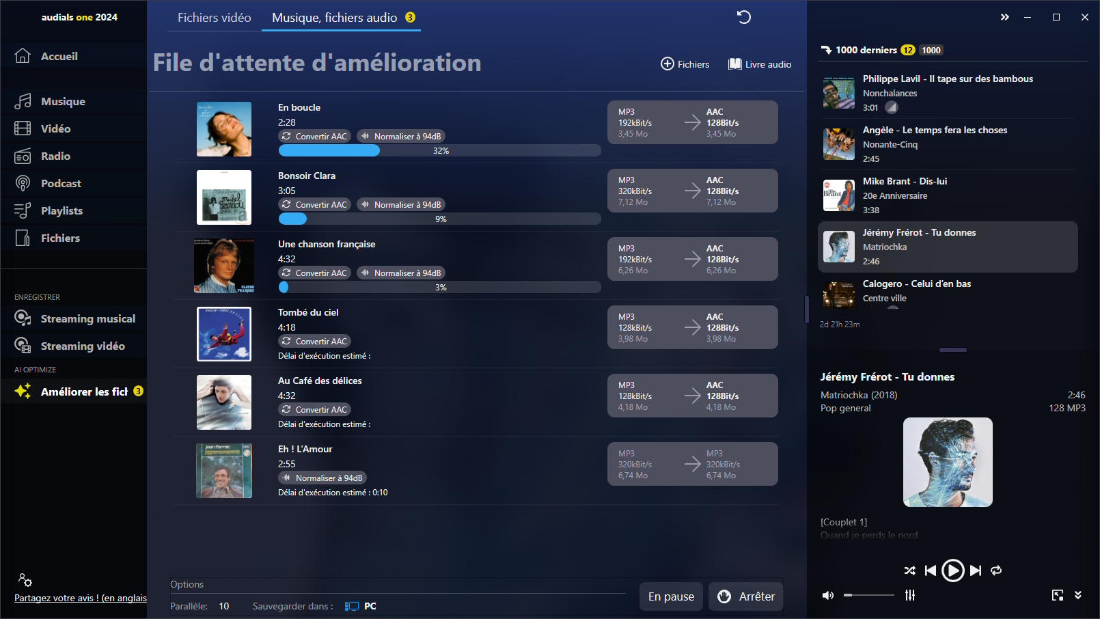
Task: Open Streaming vidéo recorder icon
Action: point(23,346)
